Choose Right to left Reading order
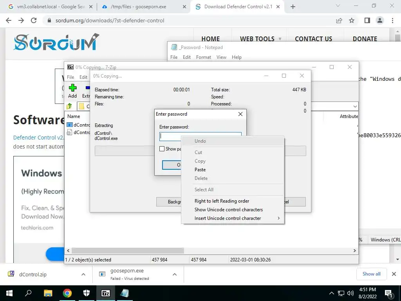The image size is (401, 301). click(222, 201)
